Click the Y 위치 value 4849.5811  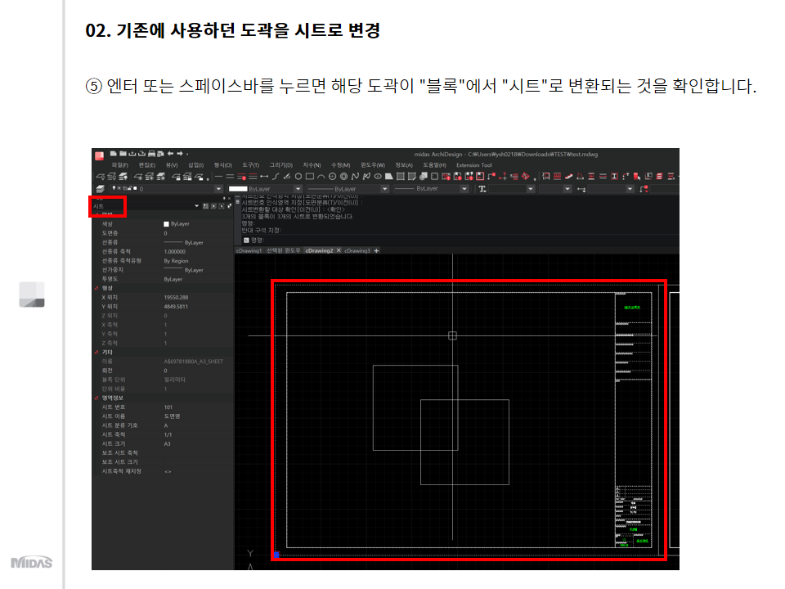coord(176,307)
